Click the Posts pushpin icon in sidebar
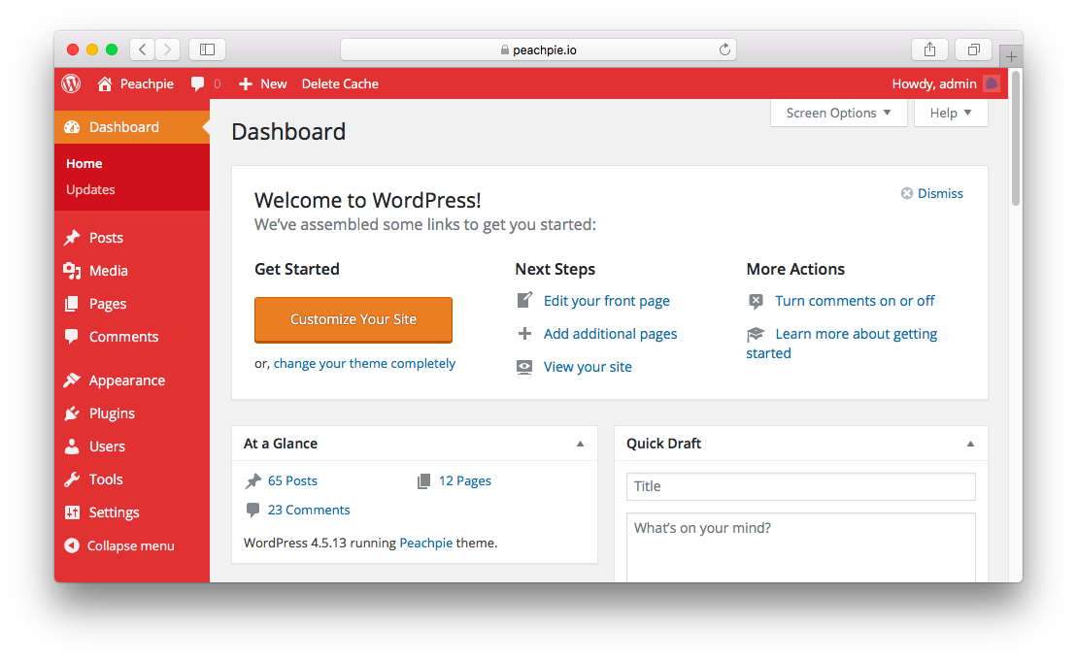 [72, 238]
